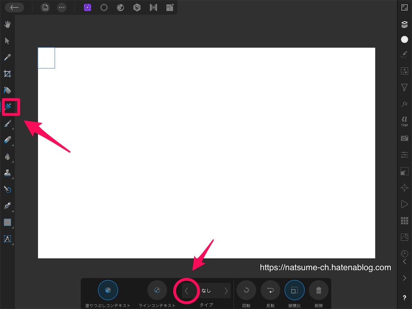Open the document menu icon
The width and height of the screenshot is (412, 309).
pyautogui.click(x=45, y=8)
